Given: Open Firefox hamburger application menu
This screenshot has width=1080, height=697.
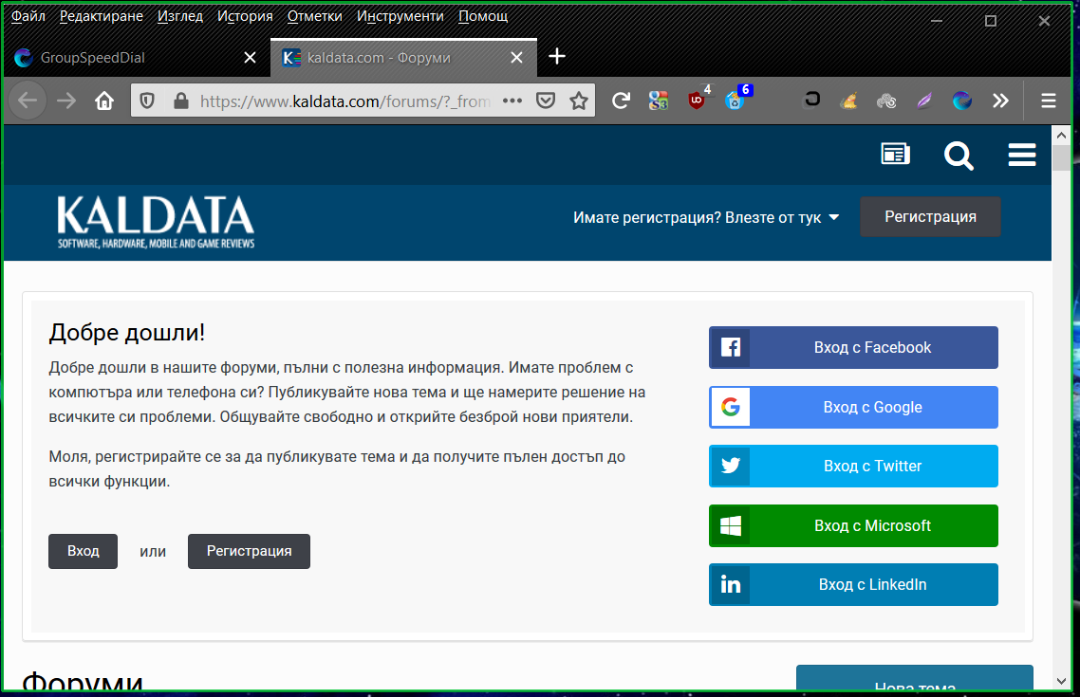Looking at the screenshot, I should (x=1049, y=101).
